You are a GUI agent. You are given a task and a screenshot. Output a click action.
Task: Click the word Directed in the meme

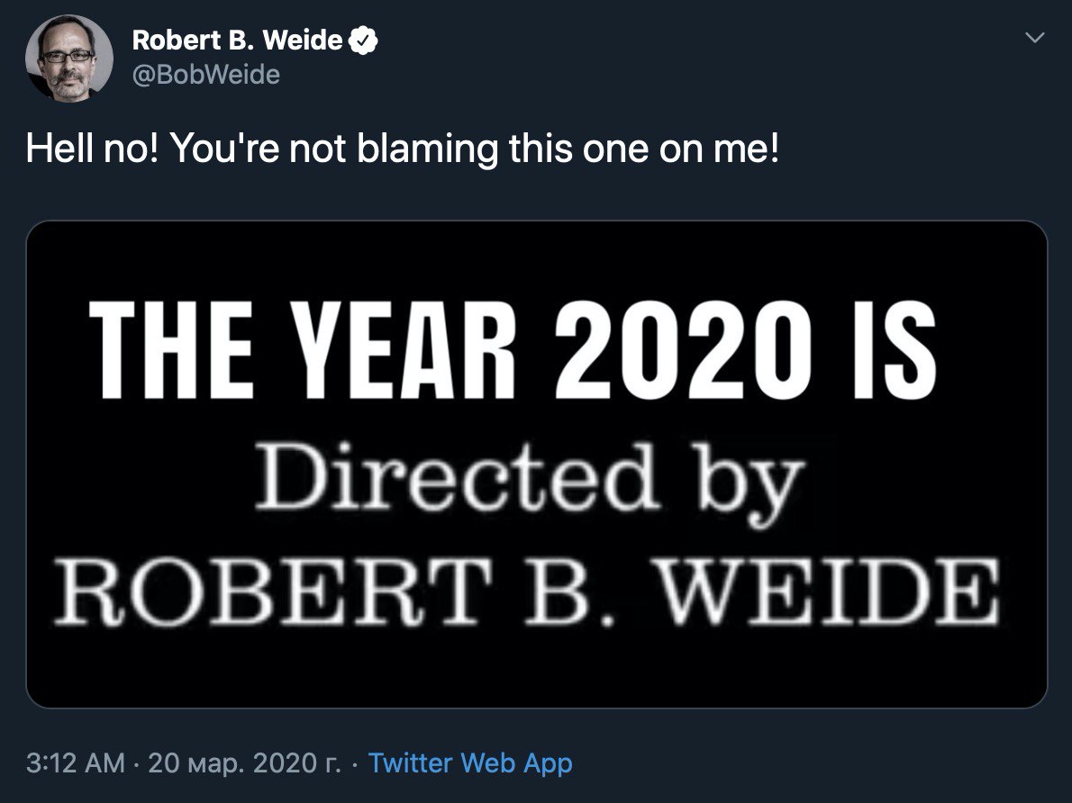(x=457, y=475)
